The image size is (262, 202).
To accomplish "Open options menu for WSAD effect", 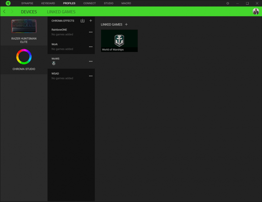I will pyautogui.click(x=90, y=76).
